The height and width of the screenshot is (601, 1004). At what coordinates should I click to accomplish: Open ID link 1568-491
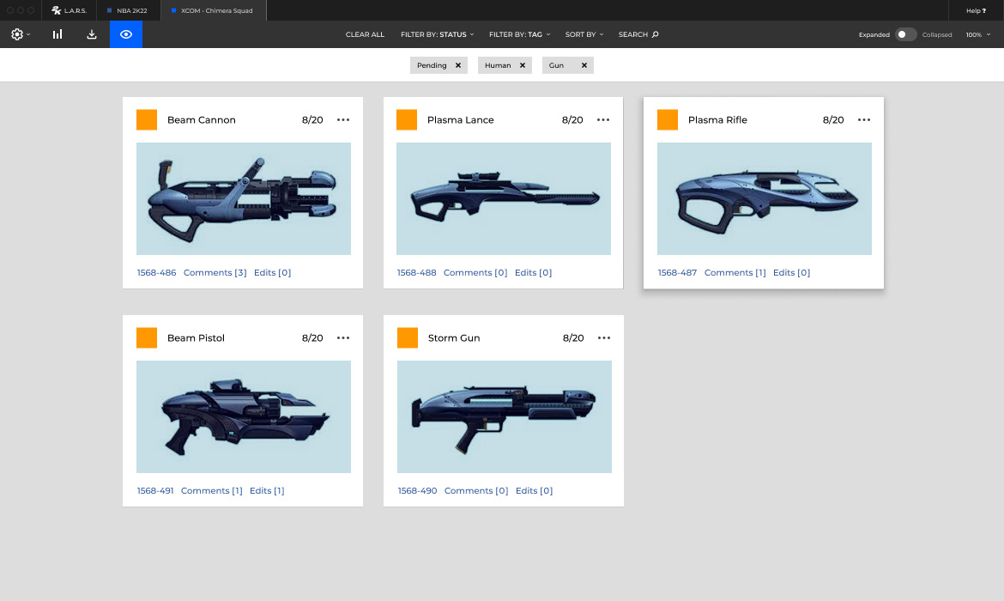coord(155,490)
